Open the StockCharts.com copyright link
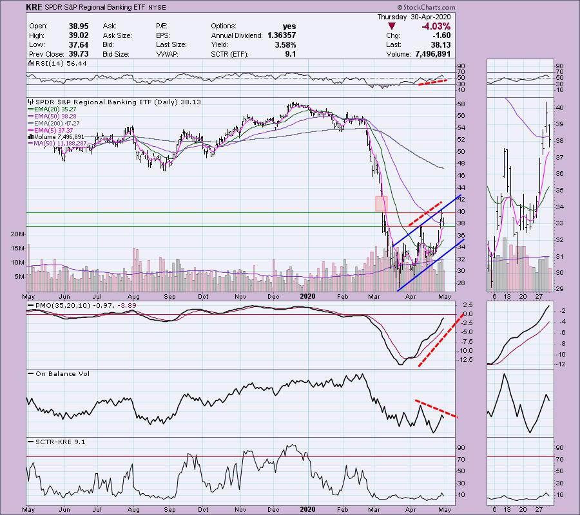 [x=426, y=7]
